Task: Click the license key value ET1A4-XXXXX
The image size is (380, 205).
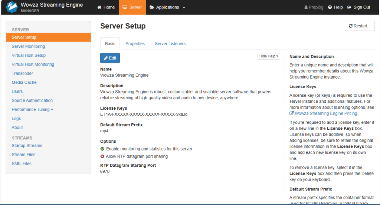Action: tap(144, 114)
